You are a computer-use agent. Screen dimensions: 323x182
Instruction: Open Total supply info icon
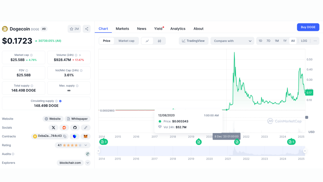click(32, 86)
